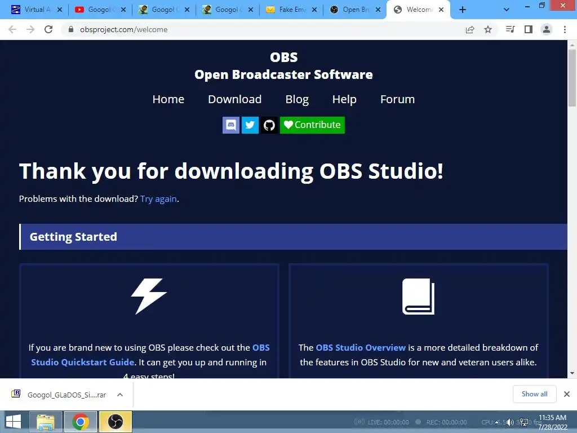This screenshot has width=577, height=433.
Task: Bookmark this page with star icon
Action: click(x=488, y=29)
